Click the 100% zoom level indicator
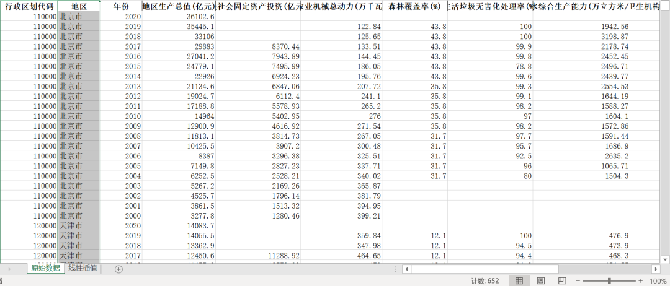This screenshot has height=286, width=670. [x=658, y=281]
